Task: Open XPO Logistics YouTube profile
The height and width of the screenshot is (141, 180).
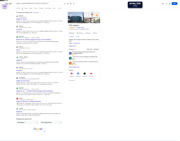Action: (91, 74)
